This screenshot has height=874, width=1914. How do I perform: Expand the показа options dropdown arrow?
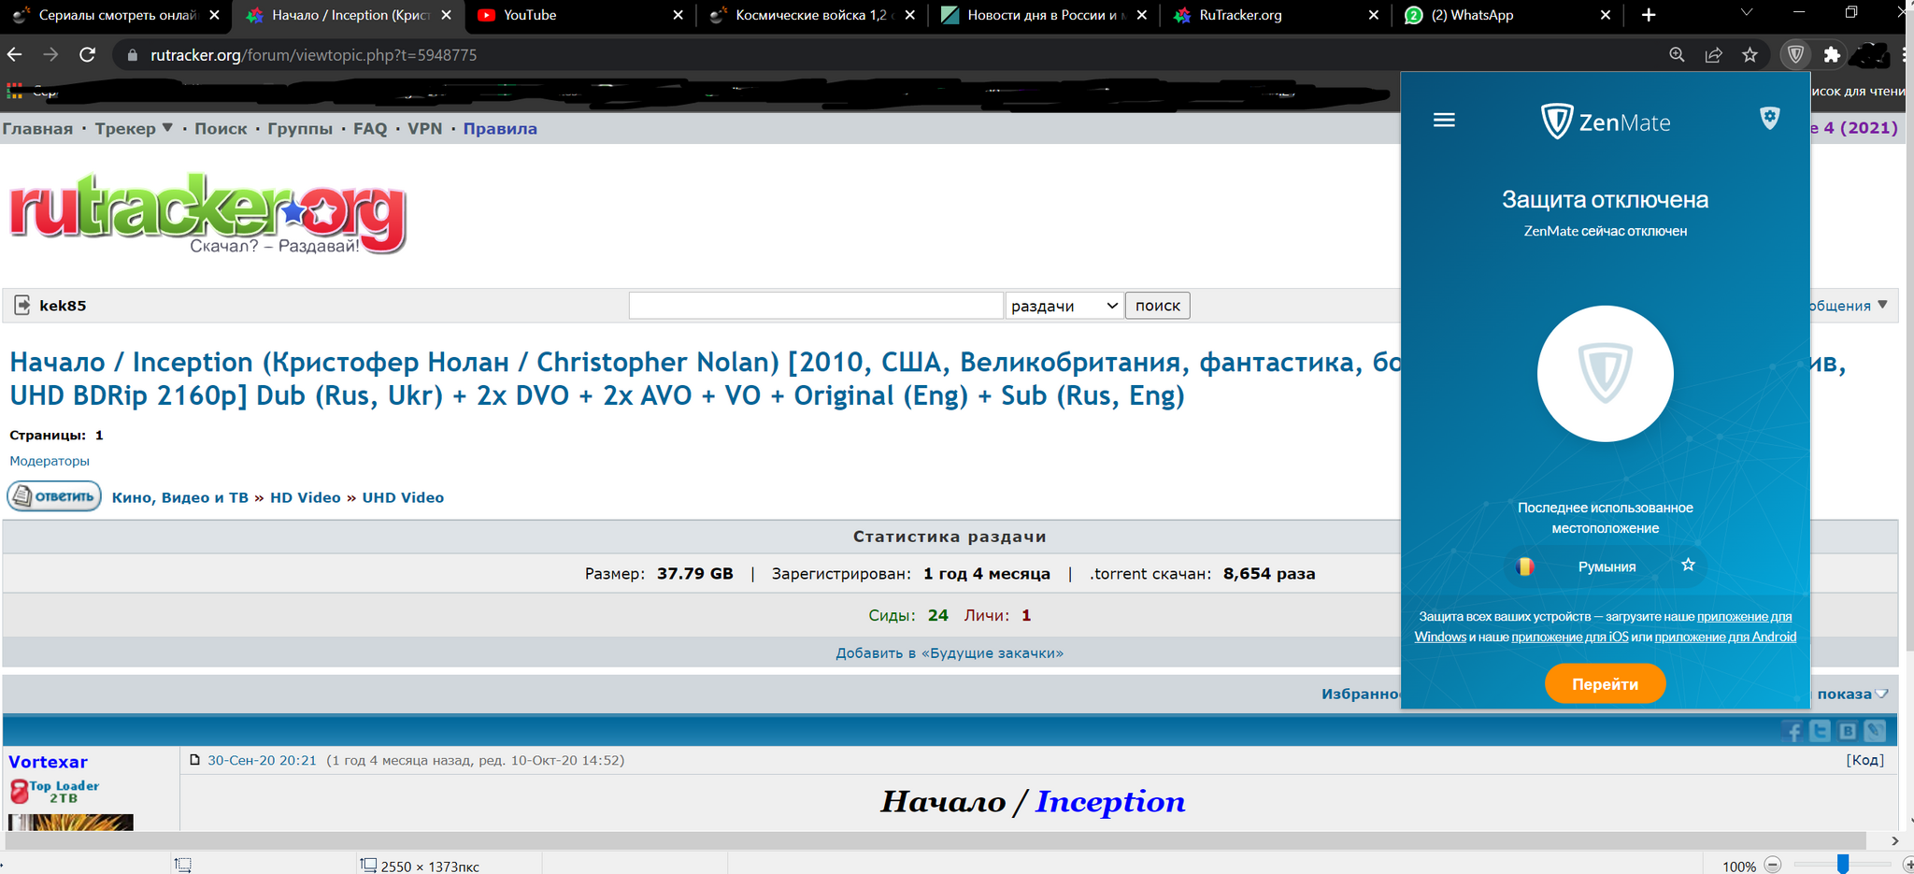[x=1881, y=694]
